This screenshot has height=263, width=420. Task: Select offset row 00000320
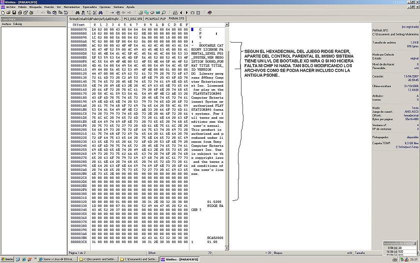click(79, 201)
